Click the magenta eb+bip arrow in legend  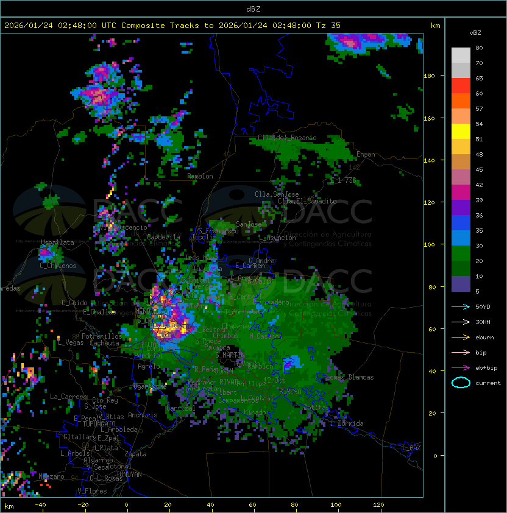click(x=461, y=368)
